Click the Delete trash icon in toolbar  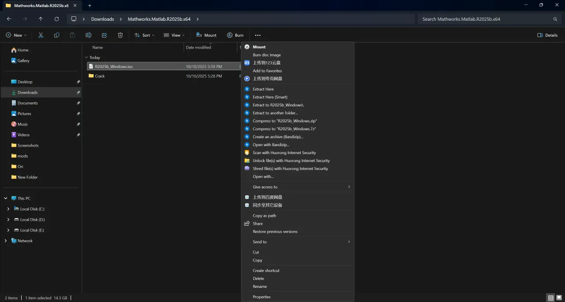pos(120,35)
